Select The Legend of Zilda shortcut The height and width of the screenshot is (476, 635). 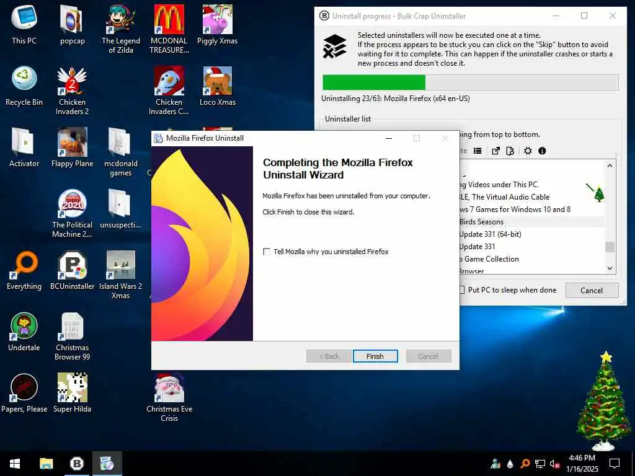pyautogui.click(x=121, y=29)
